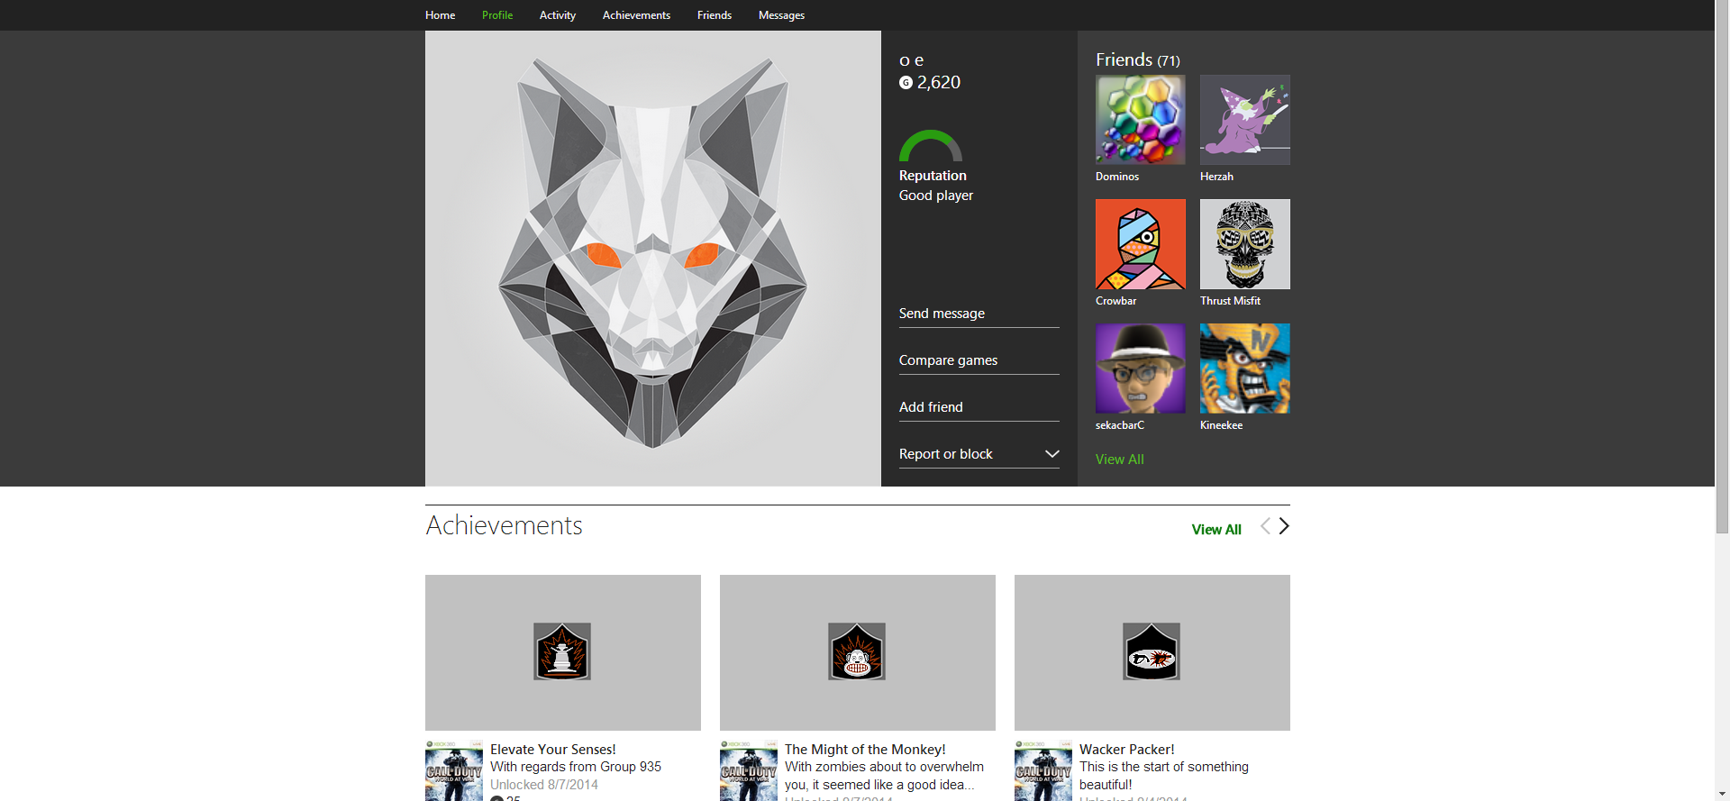Click the Wacker Packer! title

tap(1127, 750)
